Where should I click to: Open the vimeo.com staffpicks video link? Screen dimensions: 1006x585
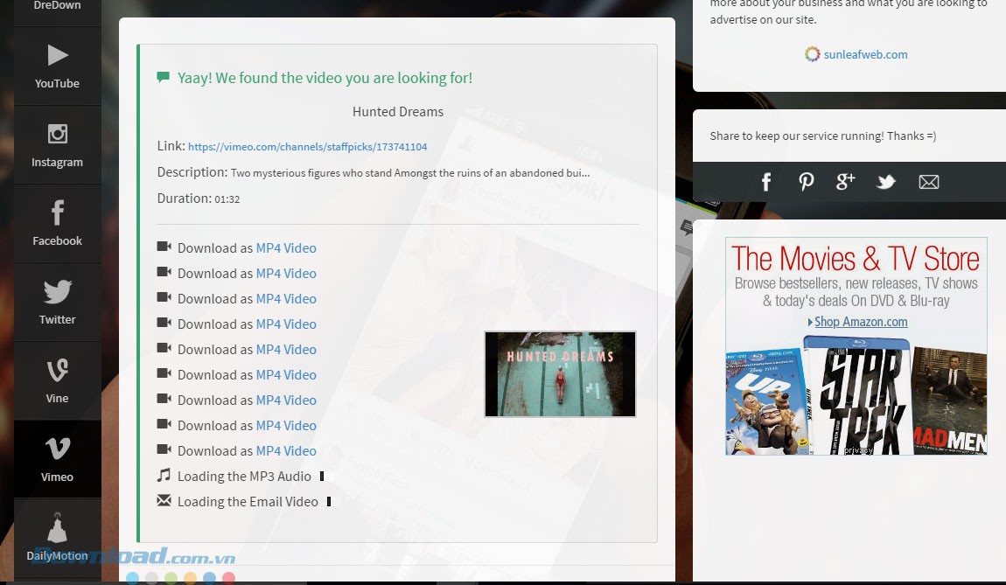307,147
